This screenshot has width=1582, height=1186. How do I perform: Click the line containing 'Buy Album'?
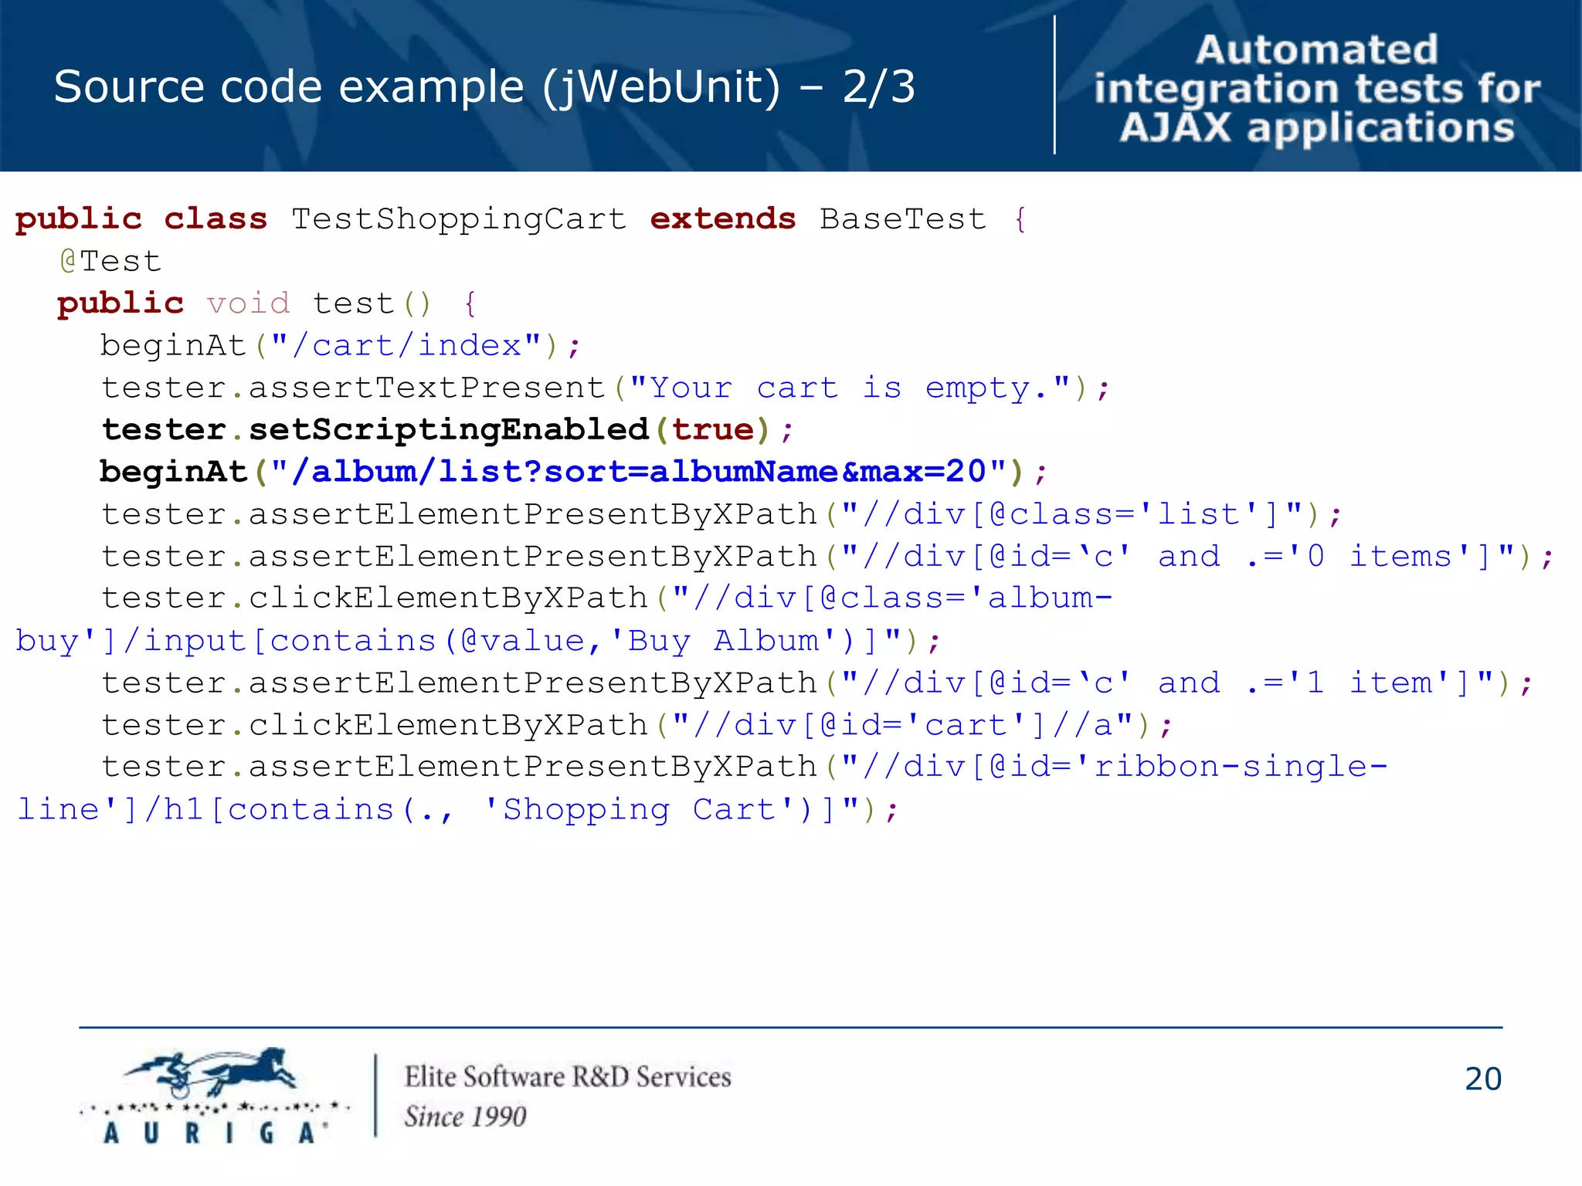tap(478, 641)
